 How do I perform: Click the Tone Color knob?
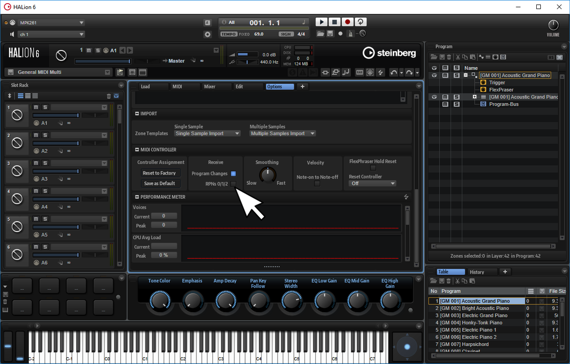pyautogui.click(x=159, y=300)
